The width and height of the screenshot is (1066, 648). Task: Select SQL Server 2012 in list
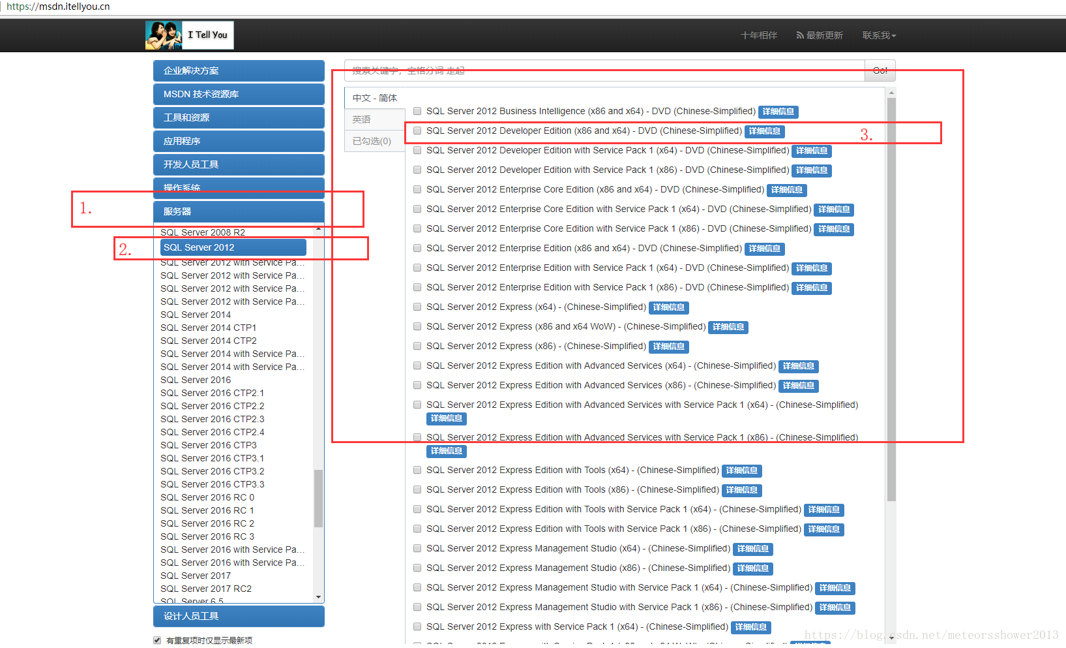tap(233, 247)
